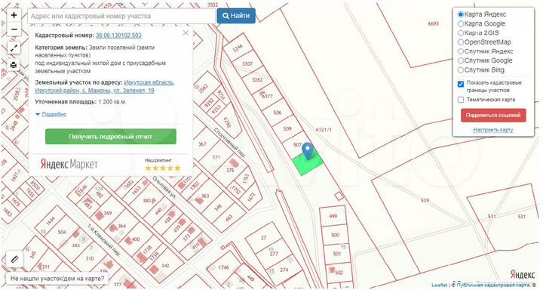Select parcel labeled 2562
543x290 pixels.
(203, 88)
